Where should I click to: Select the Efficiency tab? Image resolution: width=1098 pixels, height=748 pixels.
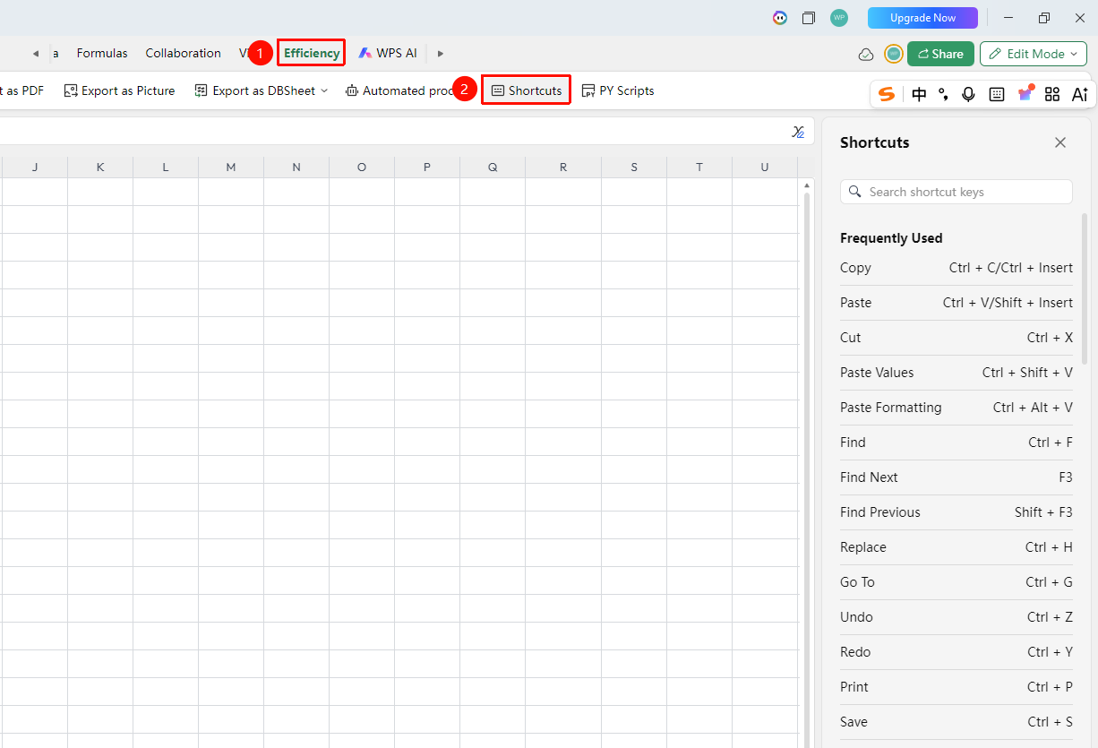(x=312, y=53)
